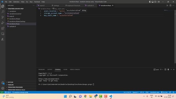Expand the TERRAFORM PROVIDERS section
Viewport: 176px width, 99px height.
pos(21,87)
